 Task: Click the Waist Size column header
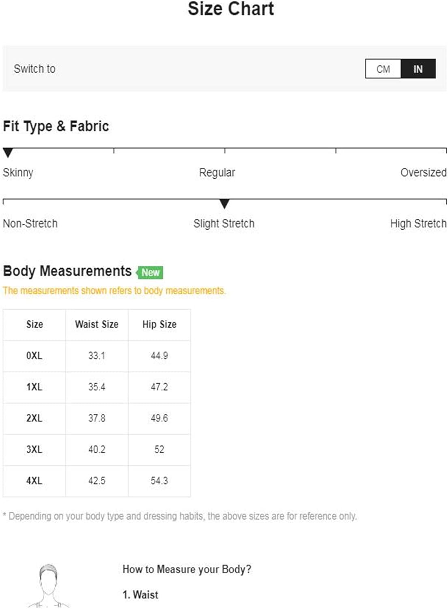[x=97, y=324]
